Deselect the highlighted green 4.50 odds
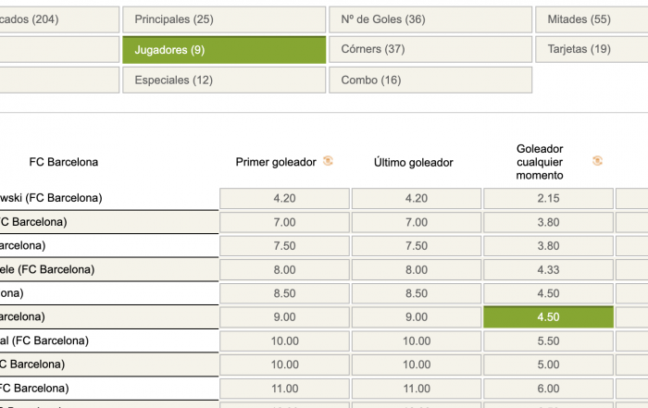The width and height of the screenshot is (648, 408). (548, 317)
